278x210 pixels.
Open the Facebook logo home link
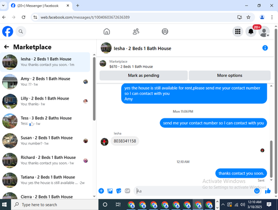8,32
